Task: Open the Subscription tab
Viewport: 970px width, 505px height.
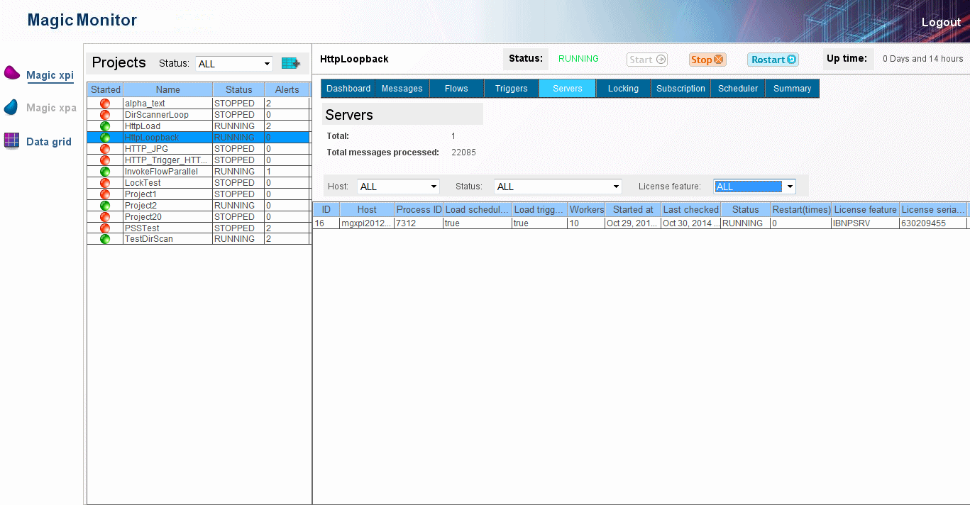Action: [x=680, y=89]
